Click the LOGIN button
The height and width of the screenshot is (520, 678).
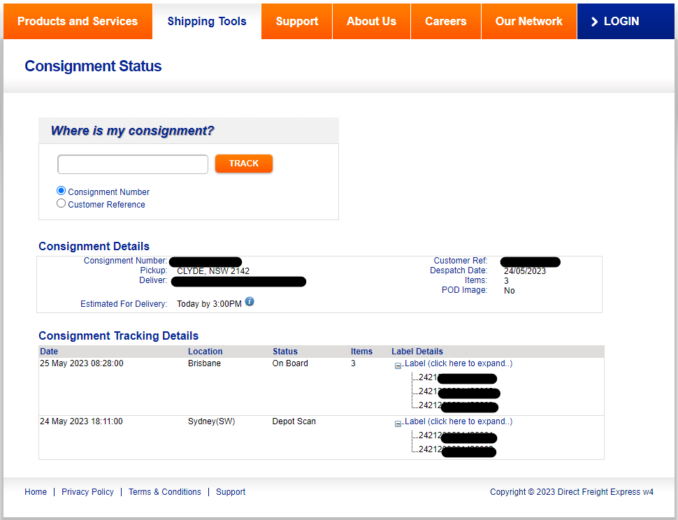tap(615, 22)
